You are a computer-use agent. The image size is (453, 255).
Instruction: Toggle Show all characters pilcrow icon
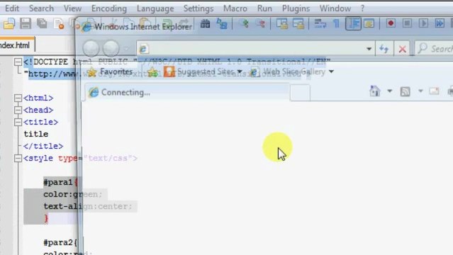[x=336, y=23]
